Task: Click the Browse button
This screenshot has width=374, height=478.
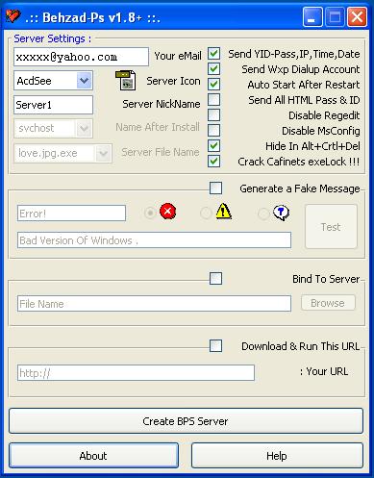Action: pos(328,303)
